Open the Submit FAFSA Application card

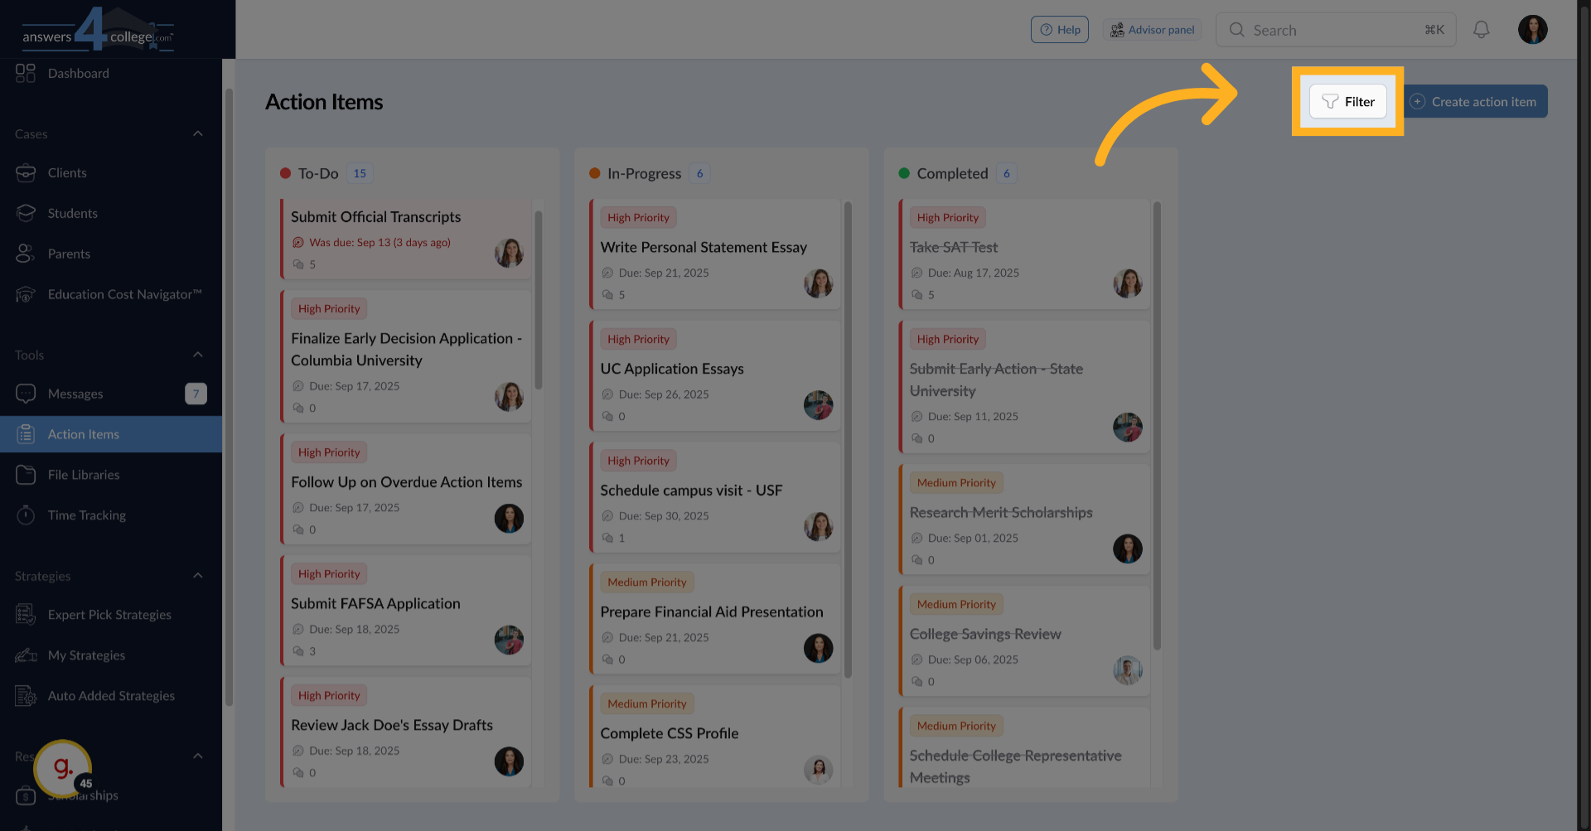[x=375, y=604]
